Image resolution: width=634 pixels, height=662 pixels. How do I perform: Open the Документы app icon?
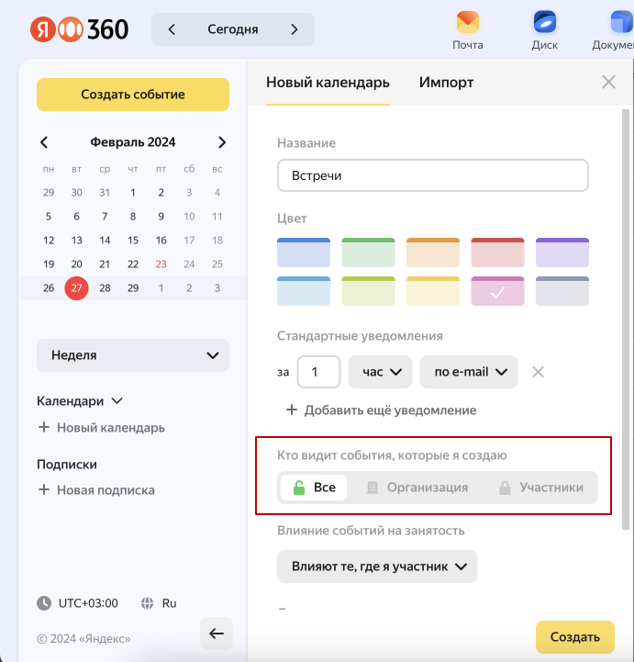(x=621, y=23)
